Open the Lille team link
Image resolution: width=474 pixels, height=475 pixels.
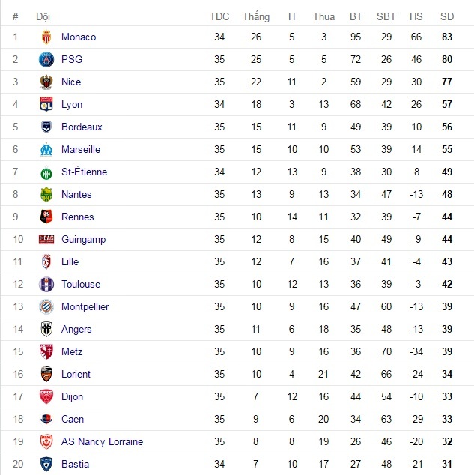tap(70, 261)
